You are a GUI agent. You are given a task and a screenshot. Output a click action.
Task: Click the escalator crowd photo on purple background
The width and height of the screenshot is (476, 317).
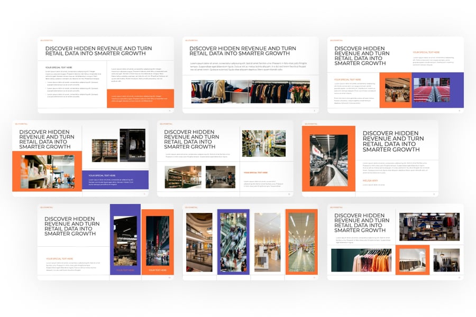pos(233,242)
